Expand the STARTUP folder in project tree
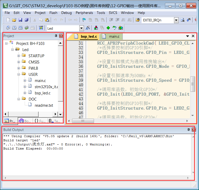 (19, 56)
